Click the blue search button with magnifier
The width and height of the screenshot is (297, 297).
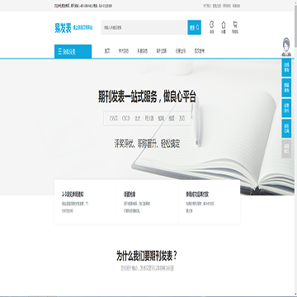click(195, 27)
